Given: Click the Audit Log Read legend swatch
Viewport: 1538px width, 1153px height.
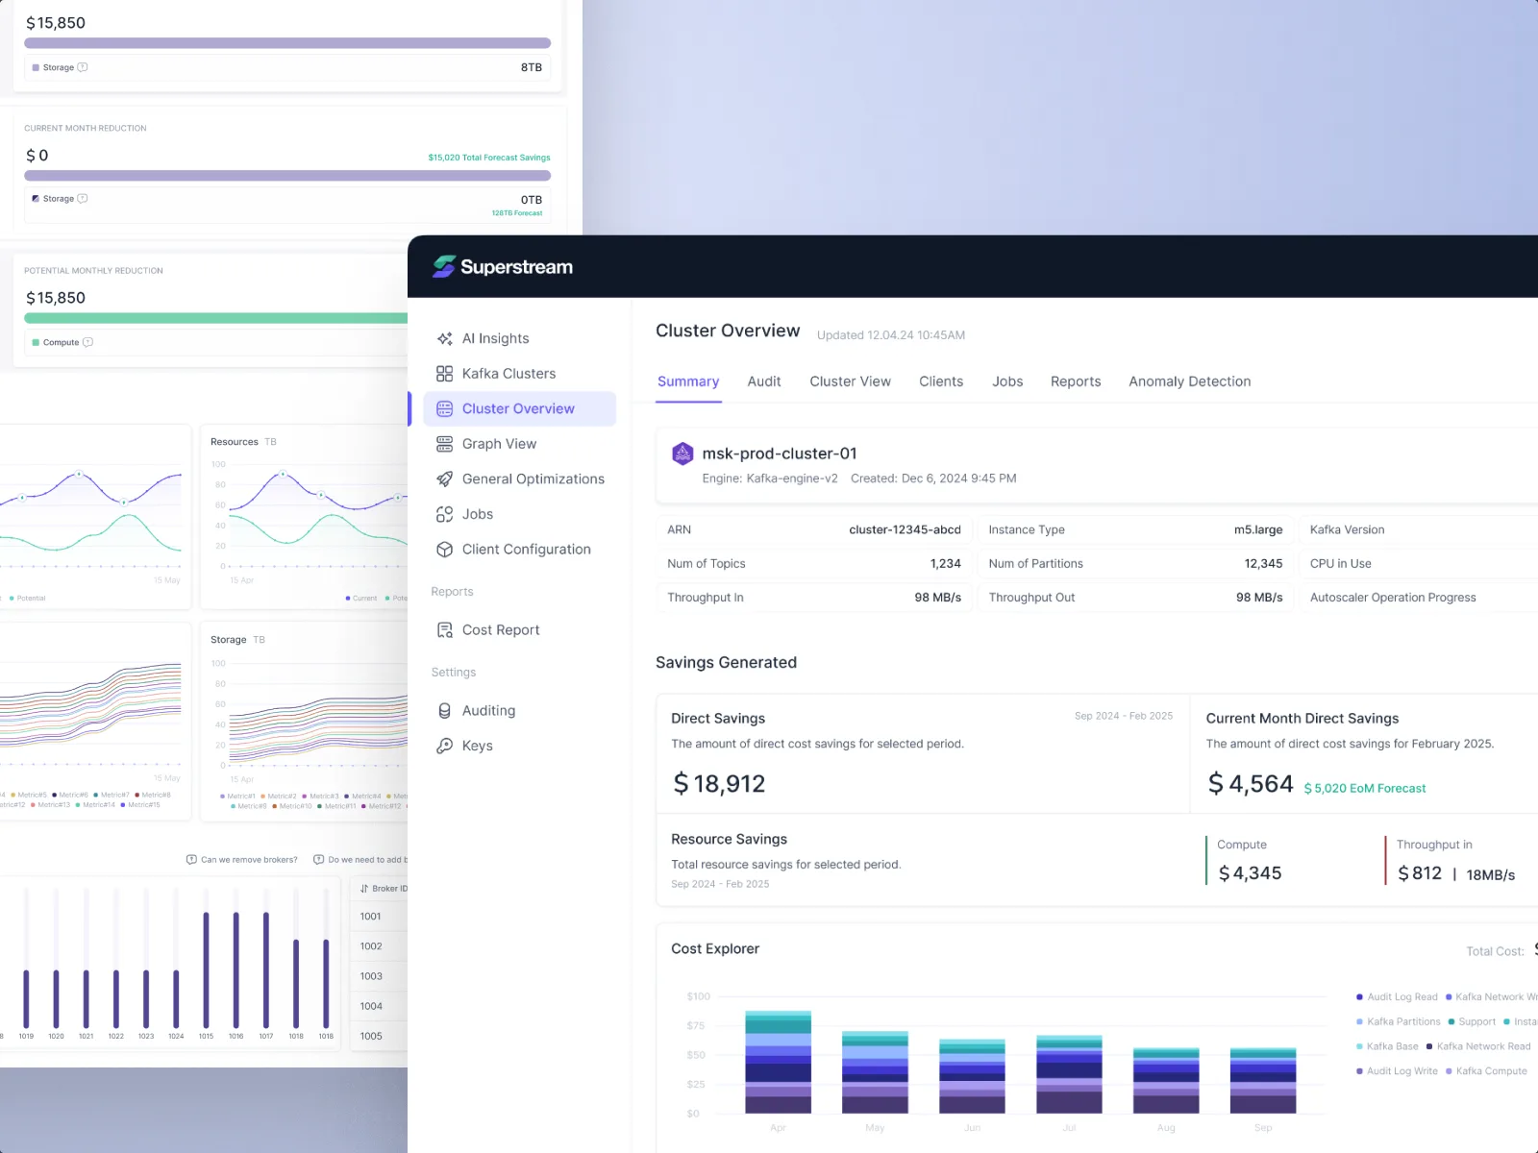Looking at the screenshot, I should 1359,997.
